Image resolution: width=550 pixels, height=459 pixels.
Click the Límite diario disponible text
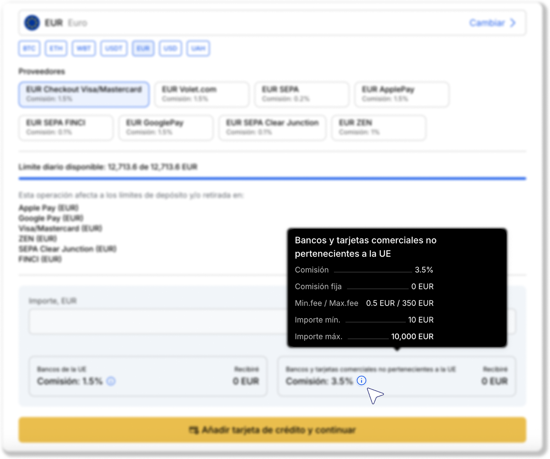pos(108,167)
